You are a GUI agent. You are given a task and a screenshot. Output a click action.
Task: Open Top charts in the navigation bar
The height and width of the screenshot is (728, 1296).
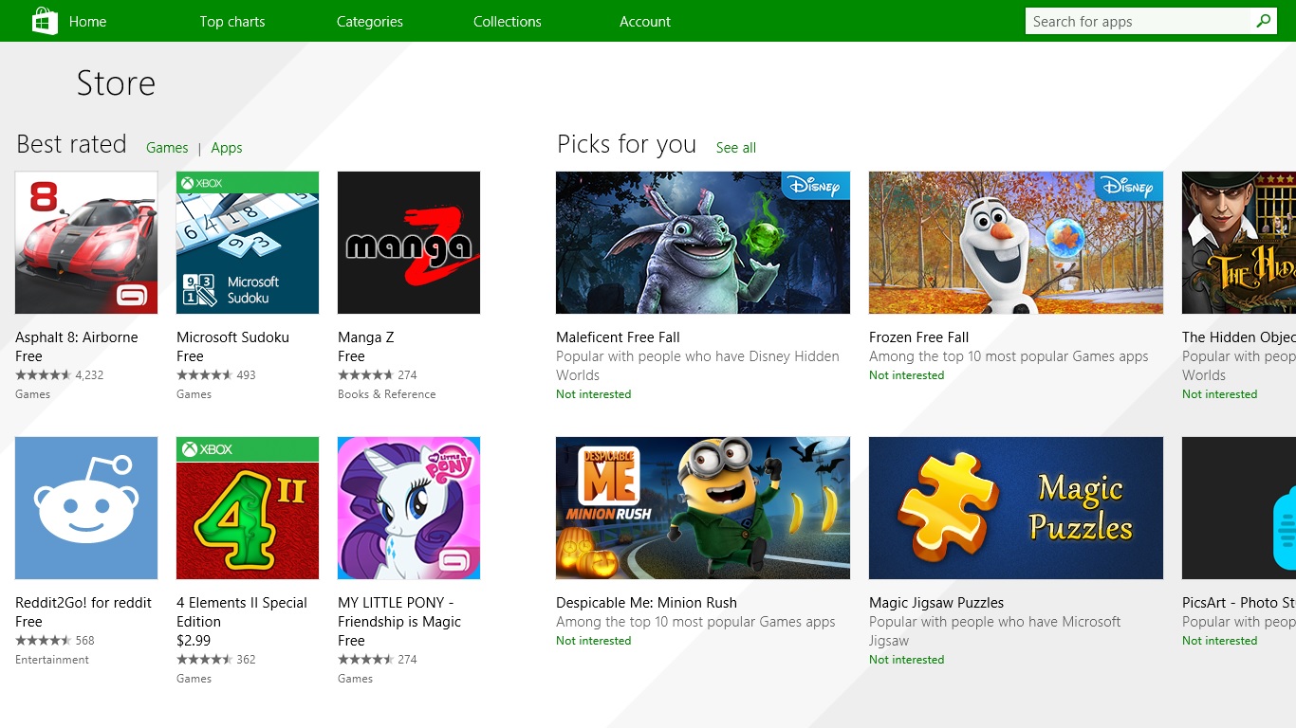click(232, 21)
